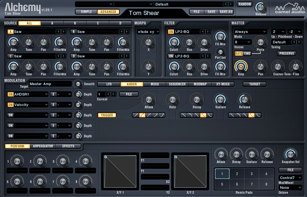Open the Control7 ModWheel dropdown
This screenshot has height=197, width=307.
[x=290, y=178]
